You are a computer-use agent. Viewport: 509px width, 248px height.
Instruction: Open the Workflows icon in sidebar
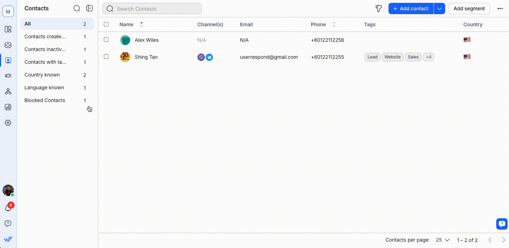tap(8, 91)
